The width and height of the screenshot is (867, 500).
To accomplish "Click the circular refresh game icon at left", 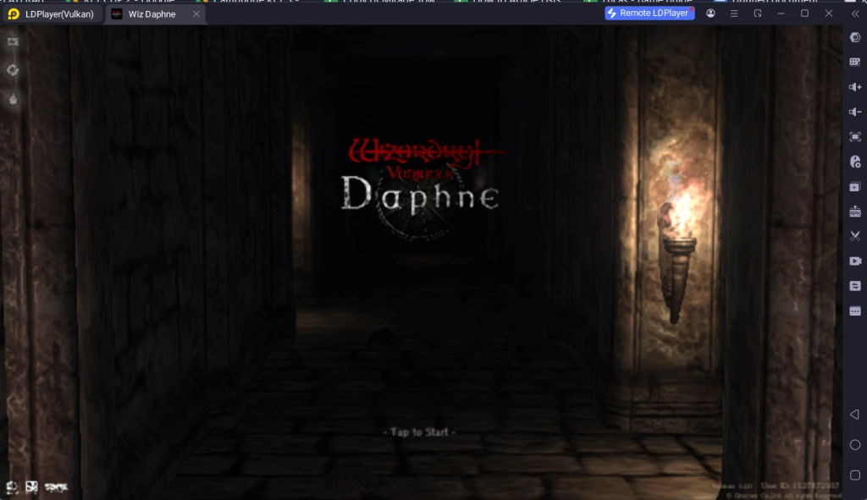I will [12, 70].
